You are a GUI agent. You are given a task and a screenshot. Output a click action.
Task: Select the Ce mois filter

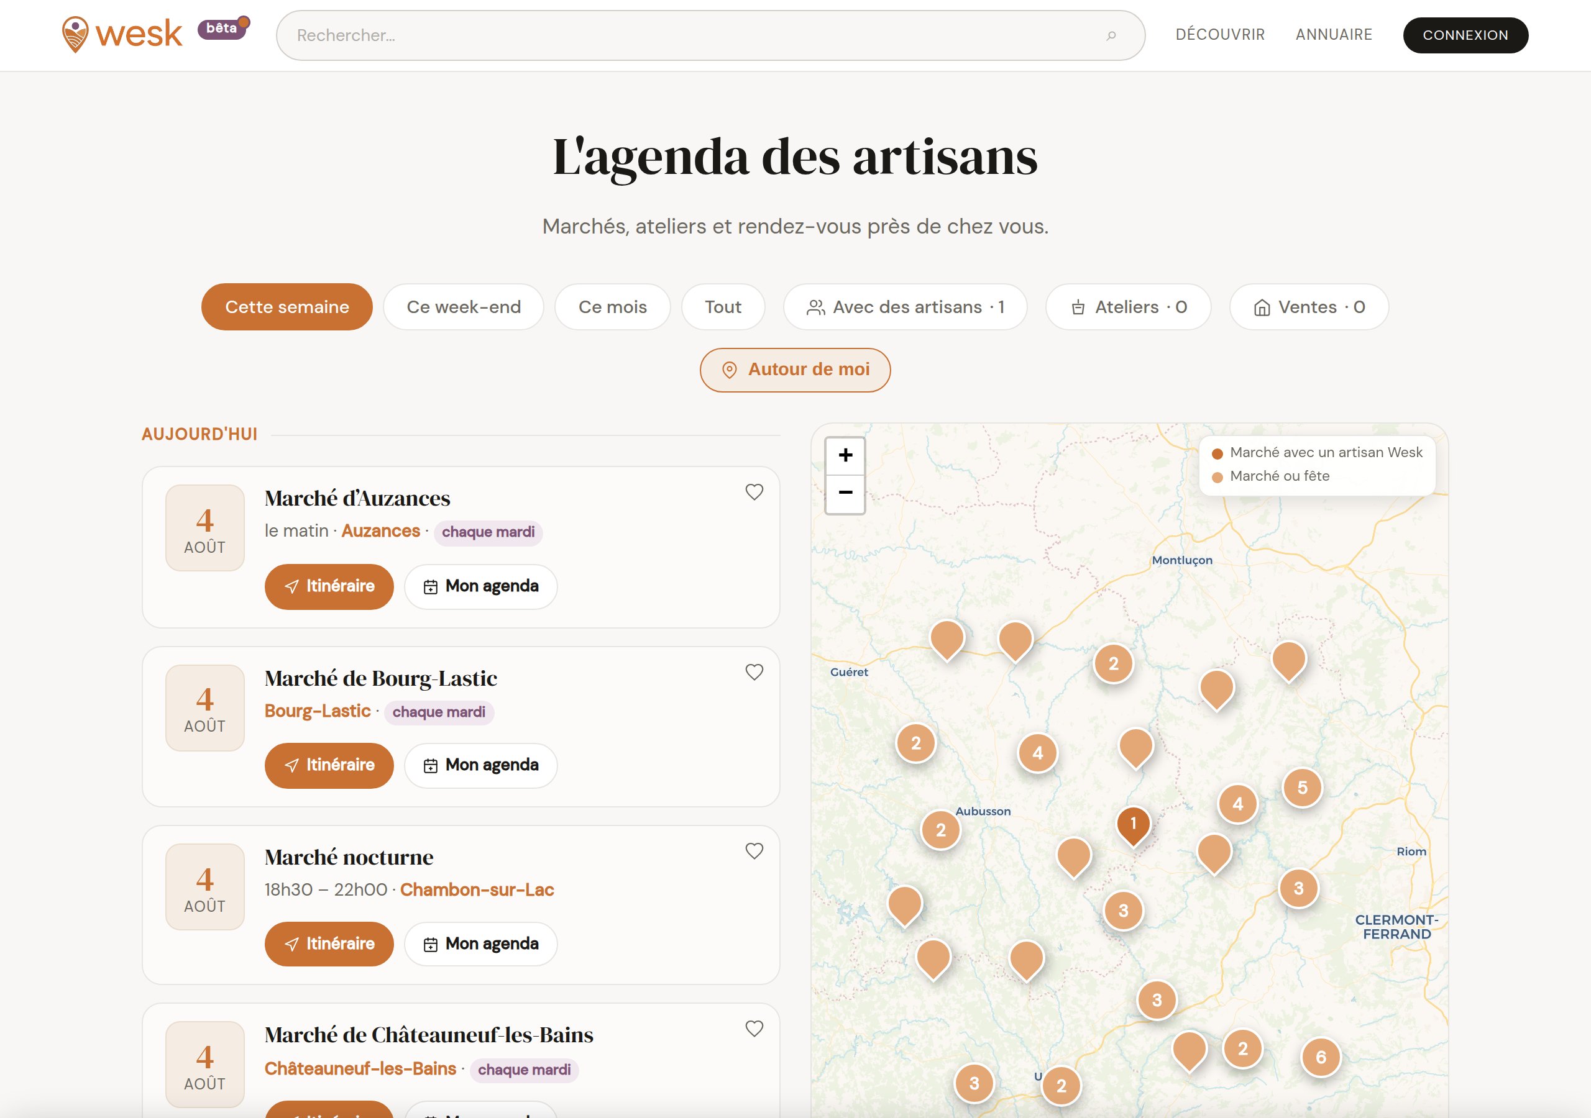click(613, 307)
